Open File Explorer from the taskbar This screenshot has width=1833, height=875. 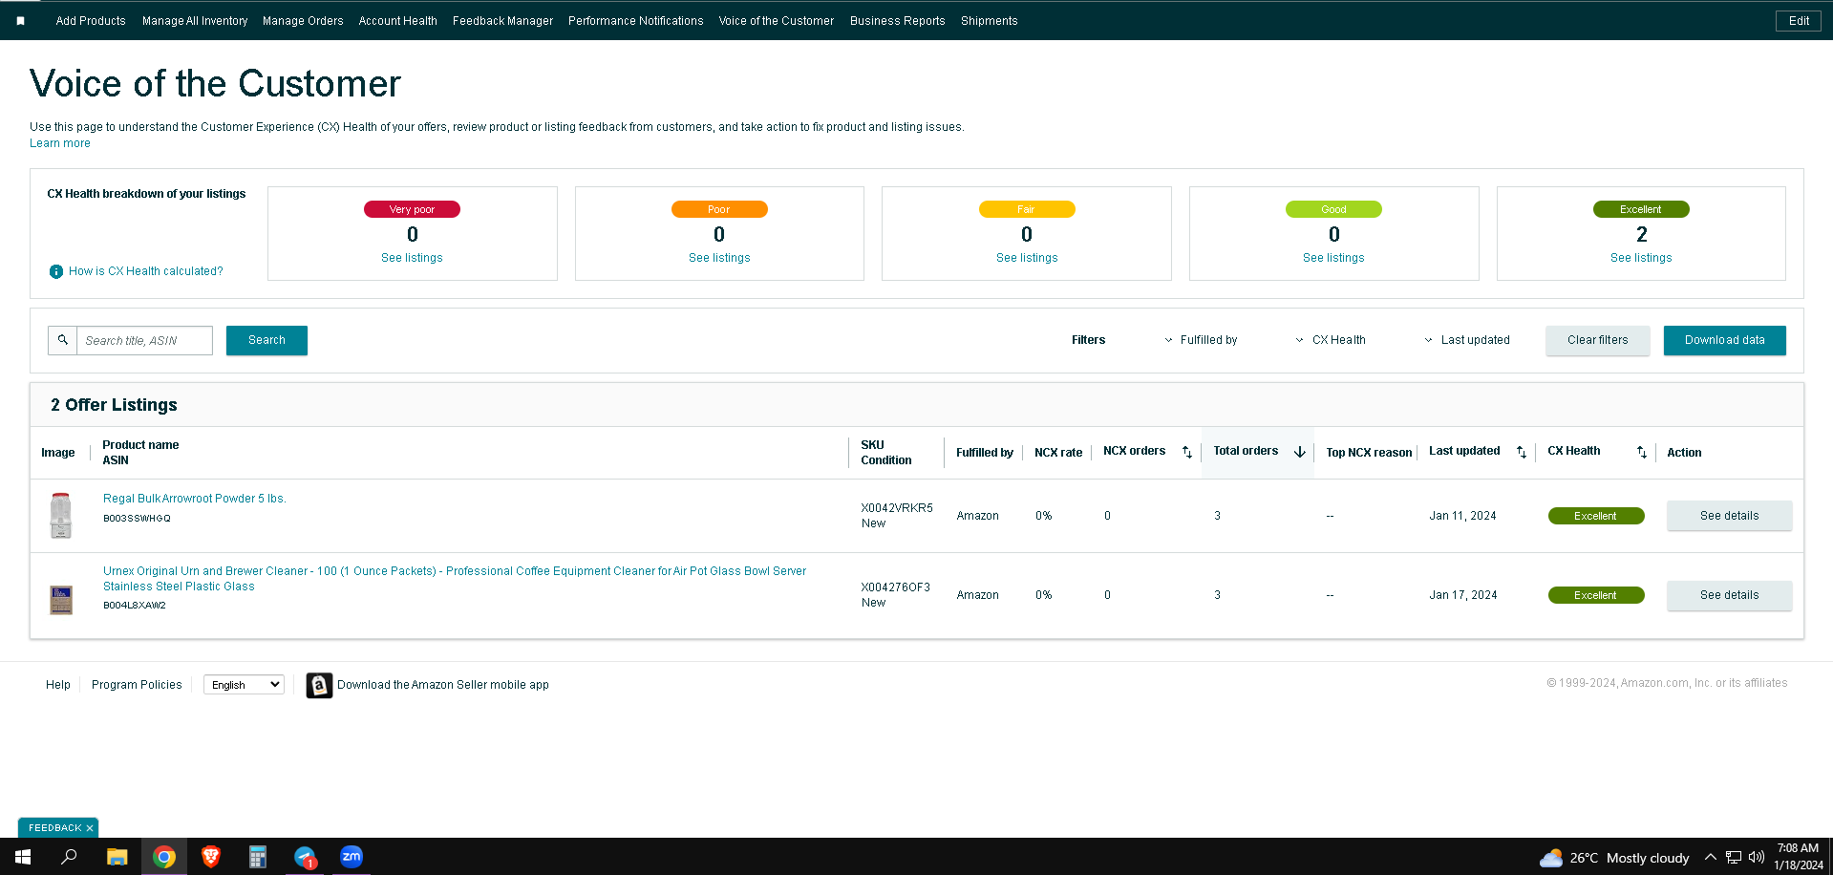coord(117,857)
